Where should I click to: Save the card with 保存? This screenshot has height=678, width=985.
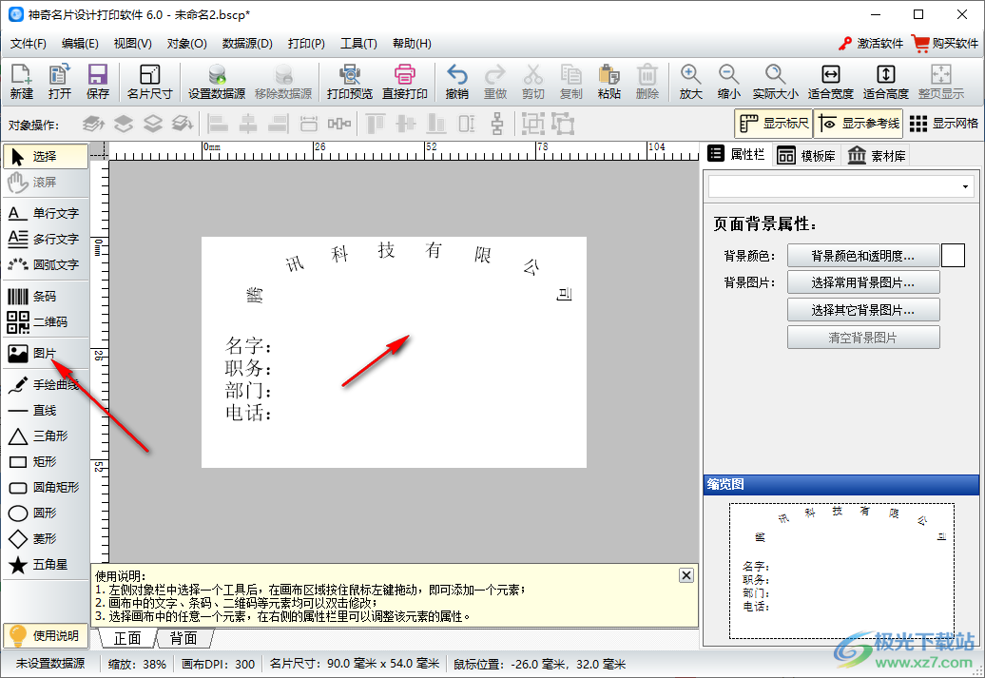[x=97, y=82]
